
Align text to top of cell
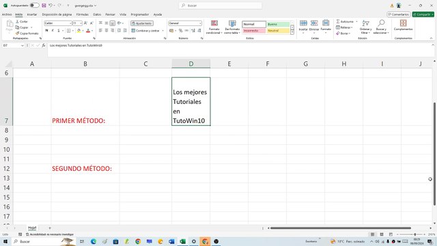tap(100, 23)
